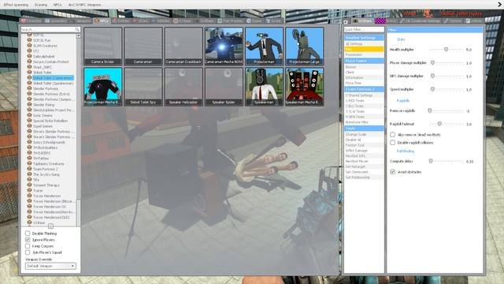This screenshot has width=504, height=284.
Task: Open the Sonic Omens category
Action: coord(43,115)
